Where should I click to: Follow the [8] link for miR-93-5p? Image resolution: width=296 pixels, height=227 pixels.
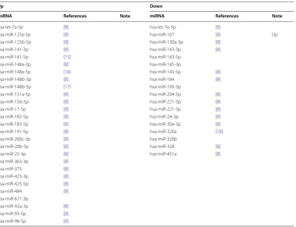pos(66,213)
